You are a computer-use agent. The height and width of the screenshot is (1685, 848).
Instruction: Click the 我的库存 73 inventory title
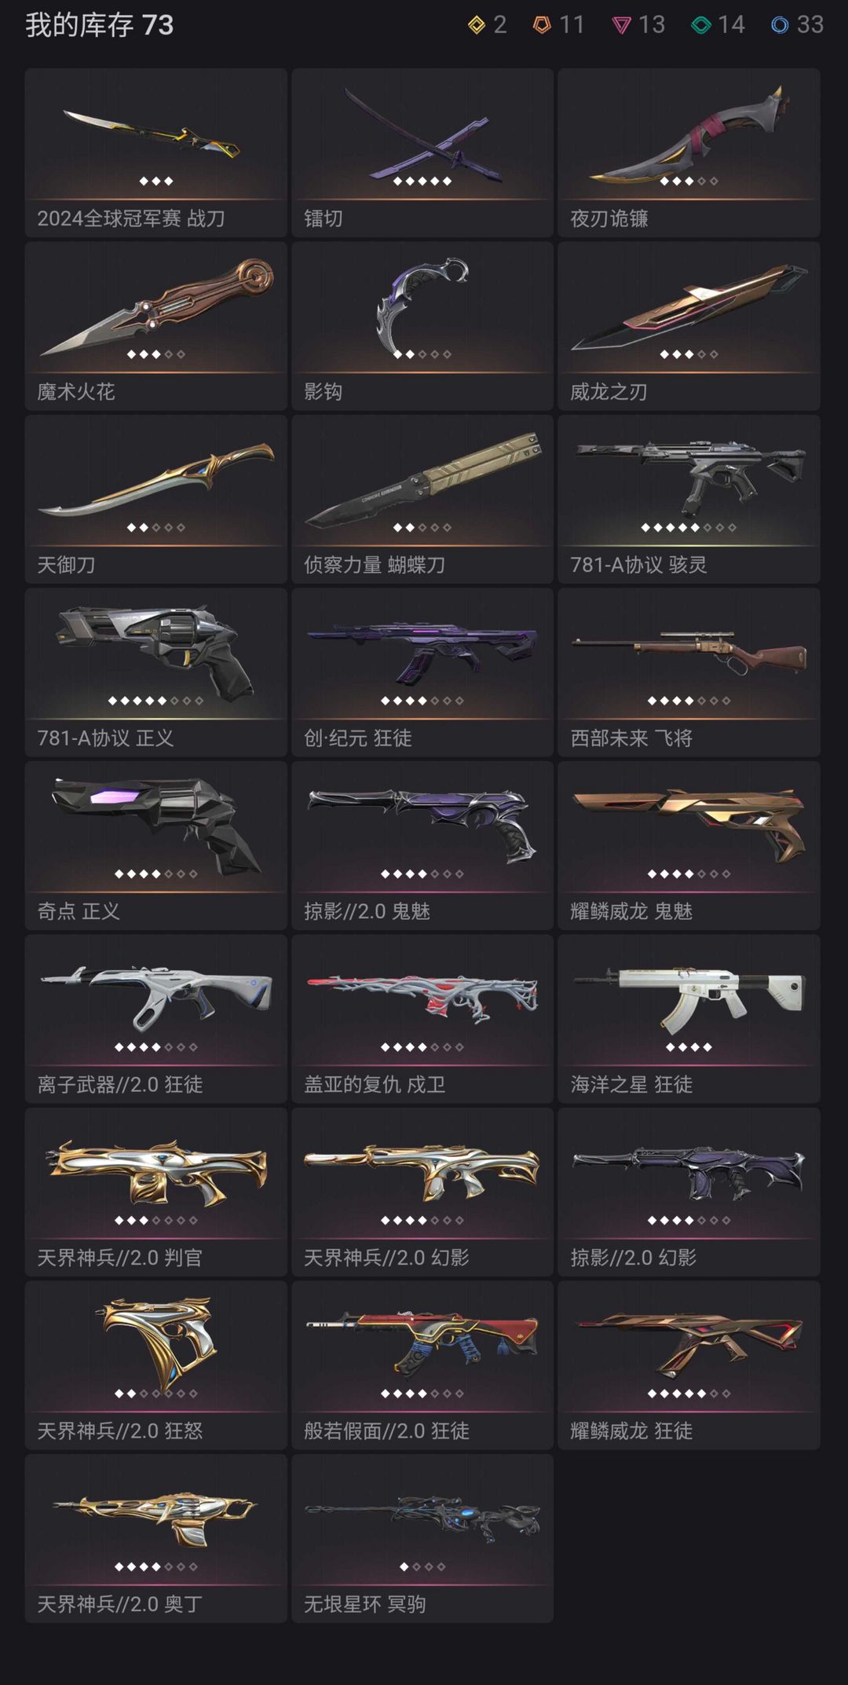100,25
